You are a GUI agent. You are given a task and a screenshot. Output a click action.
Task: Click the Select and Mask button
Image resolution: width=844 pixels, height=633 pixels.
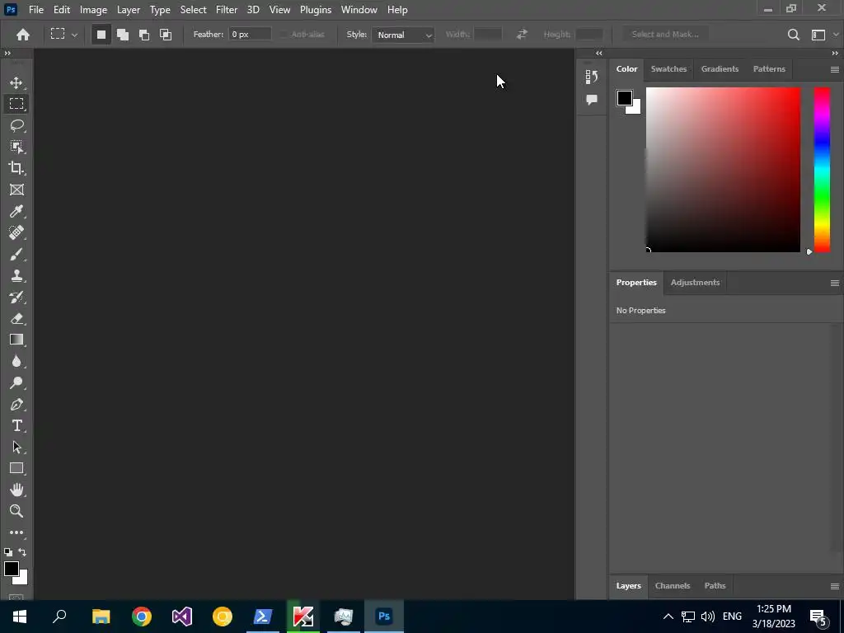pos(665,35)
